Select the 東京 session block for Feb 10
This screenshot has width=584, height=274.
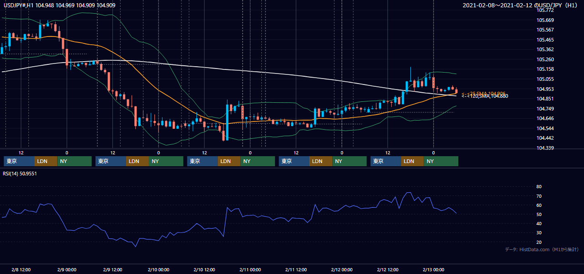point(202,161)
